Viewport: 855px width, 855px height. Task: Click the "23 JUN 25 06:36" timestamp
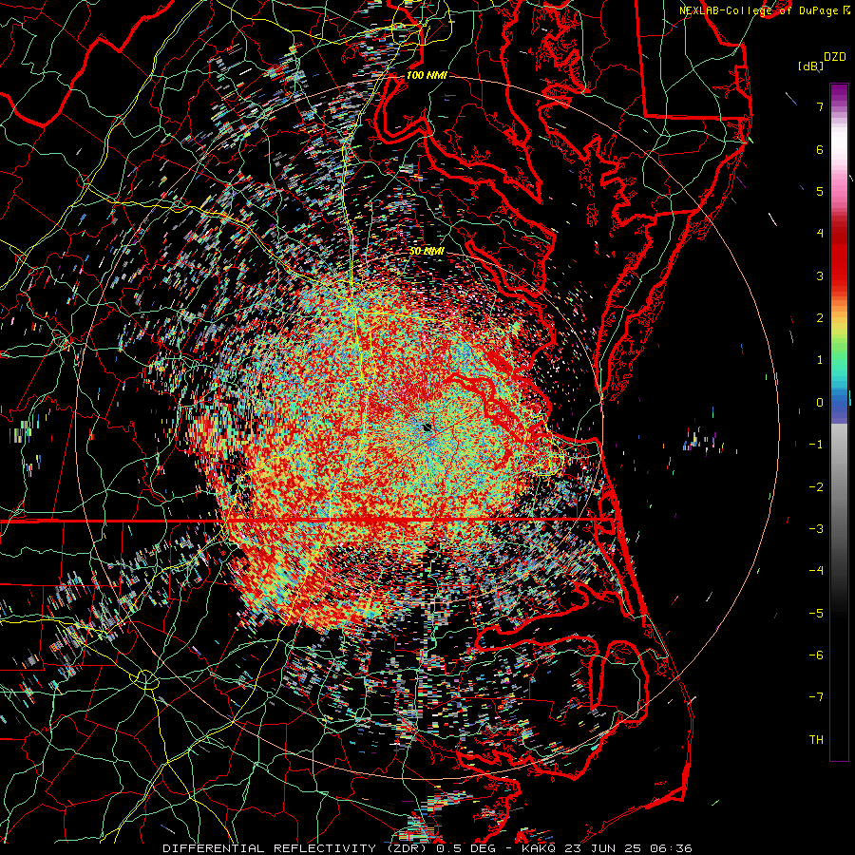(628, 848)
